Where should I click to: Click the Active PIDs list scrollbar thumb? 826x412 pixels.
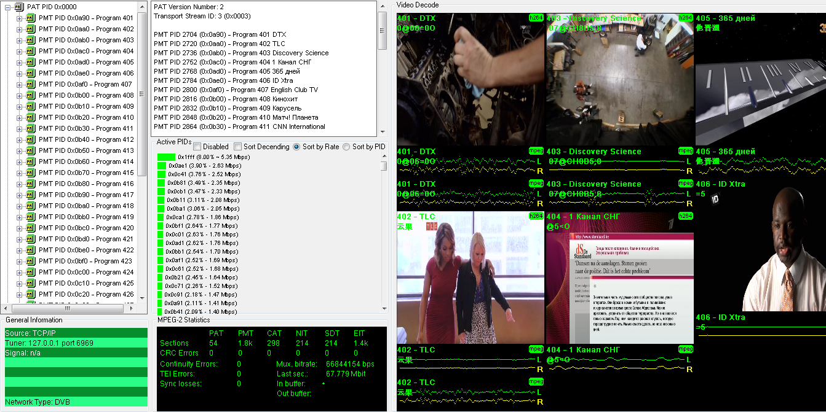tap(384, 166)
